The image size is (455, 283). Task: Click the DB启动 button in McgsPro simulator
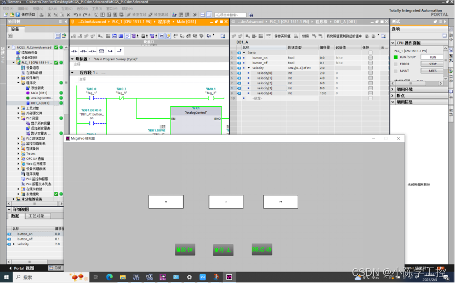pyautogui.click(x=261, y=250)
